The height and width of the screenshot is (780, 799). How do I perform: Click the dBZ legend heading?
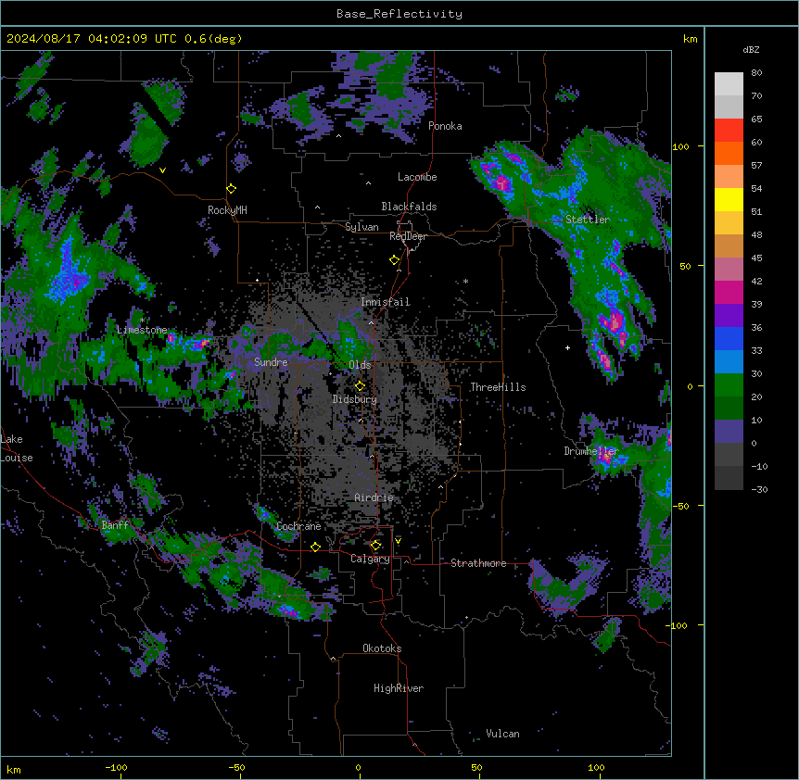tap(751, 49)
